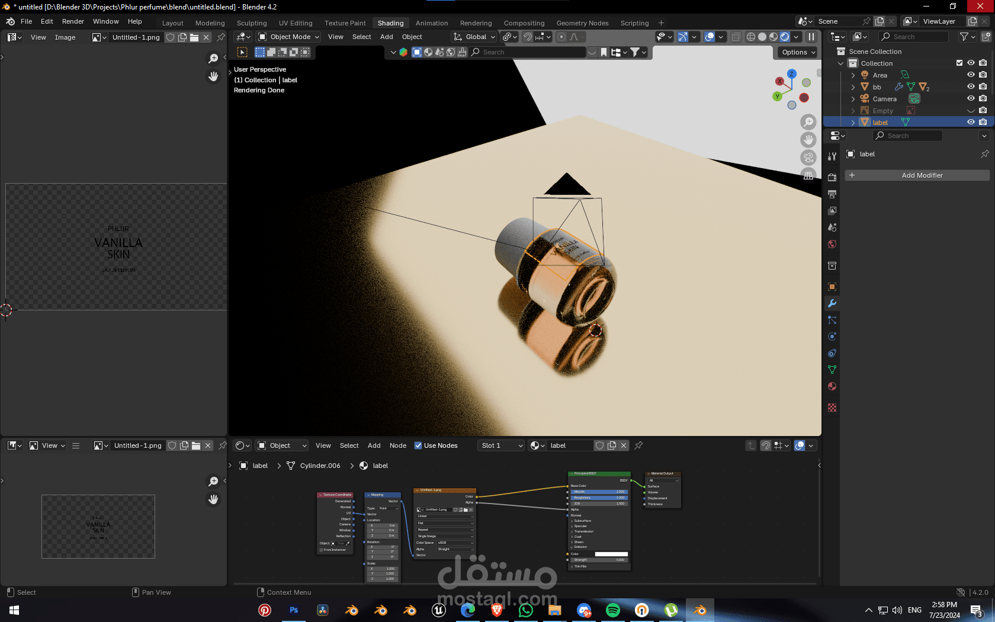
Task: Toggle camera view in viewport
Action: coord(808,158)
